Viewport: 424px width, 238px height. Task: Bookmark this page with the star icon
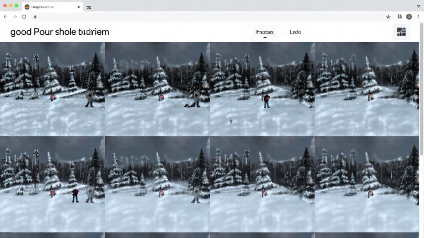click(x=388, y=17)
